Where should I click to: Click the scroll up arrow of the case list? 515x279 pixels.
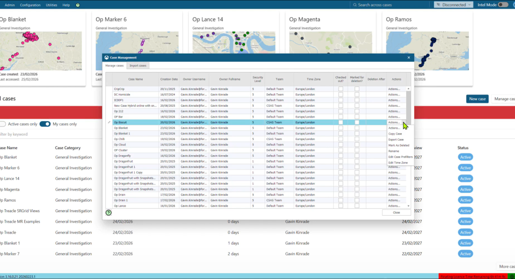click(408, 89)
